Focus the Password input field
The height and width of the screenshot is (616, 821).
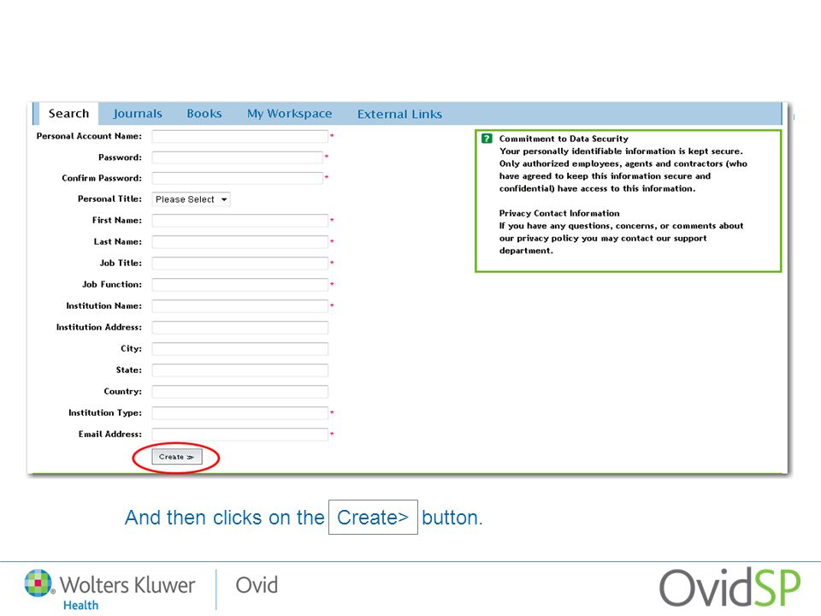coord(237,157)
